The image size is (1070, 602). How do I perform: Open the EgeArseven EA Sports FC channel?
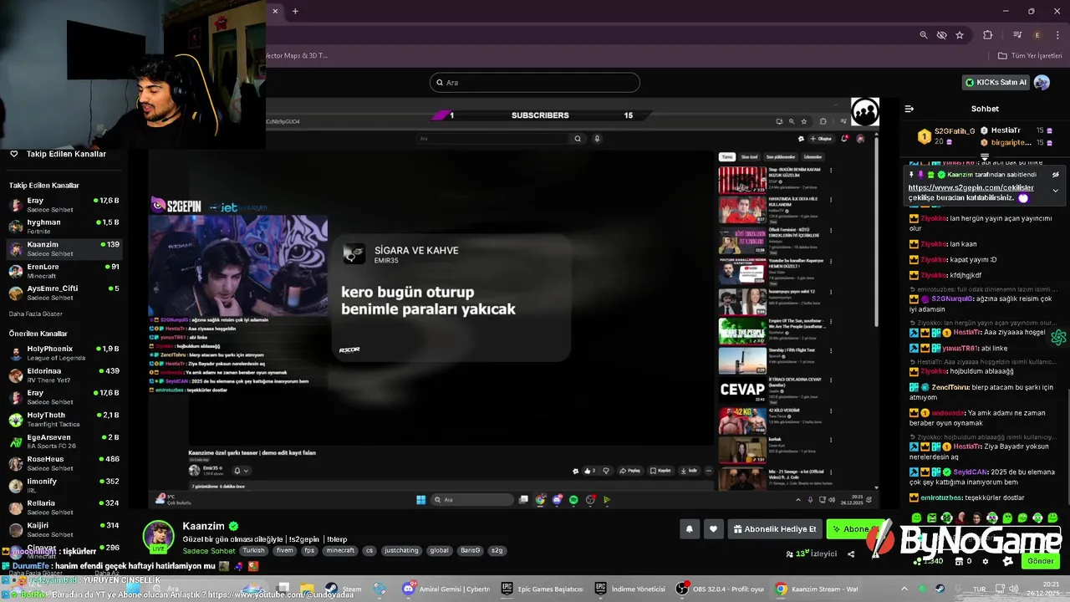tap(65, 441)
